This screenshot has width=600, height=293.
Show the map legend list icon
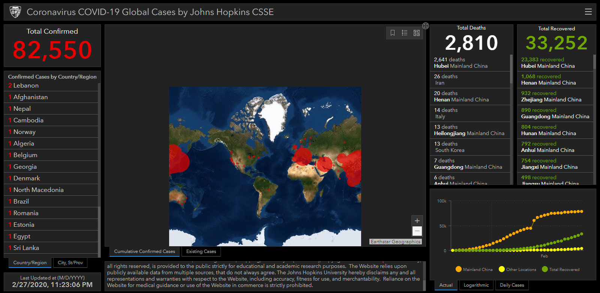[x=405, y=33]
